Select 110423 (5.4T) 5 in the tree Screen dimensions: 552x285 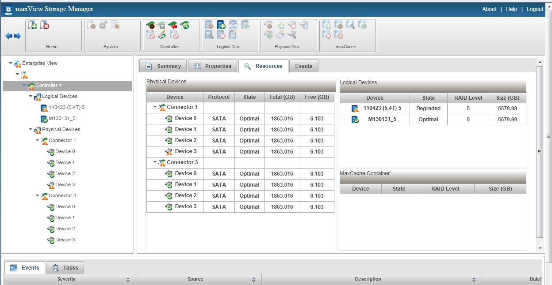click(x=66, y=107)
